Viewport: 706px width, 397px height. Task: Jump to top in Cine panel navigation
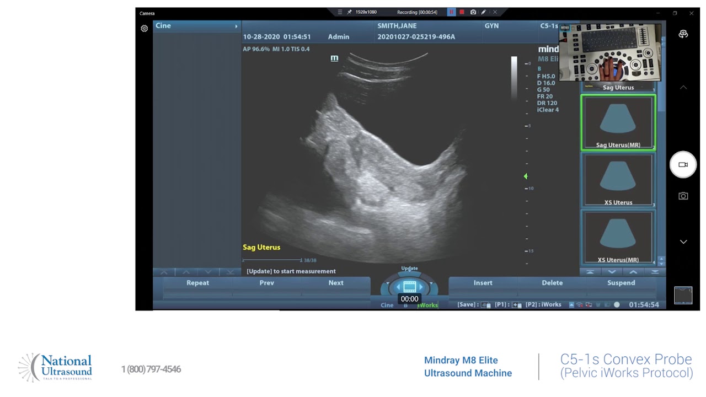(x=164, y=272)
